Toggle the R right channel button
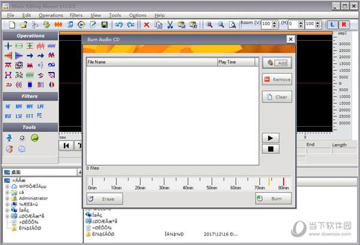The height and width of the screenshot is (245, 360). (x=344, y=25)
